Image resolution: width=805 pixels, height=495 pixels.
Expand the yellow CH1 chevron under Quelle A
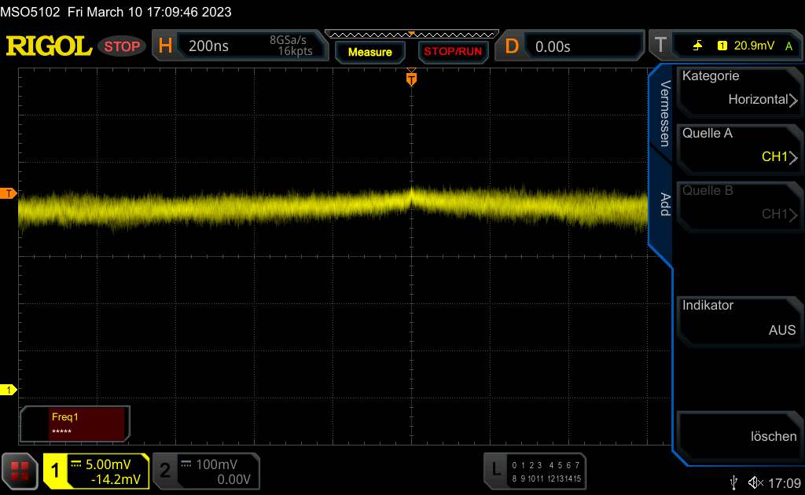793,157
